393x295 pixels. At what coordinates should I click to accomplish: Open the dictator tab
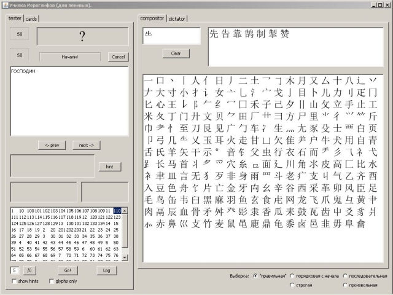(177, 19)
